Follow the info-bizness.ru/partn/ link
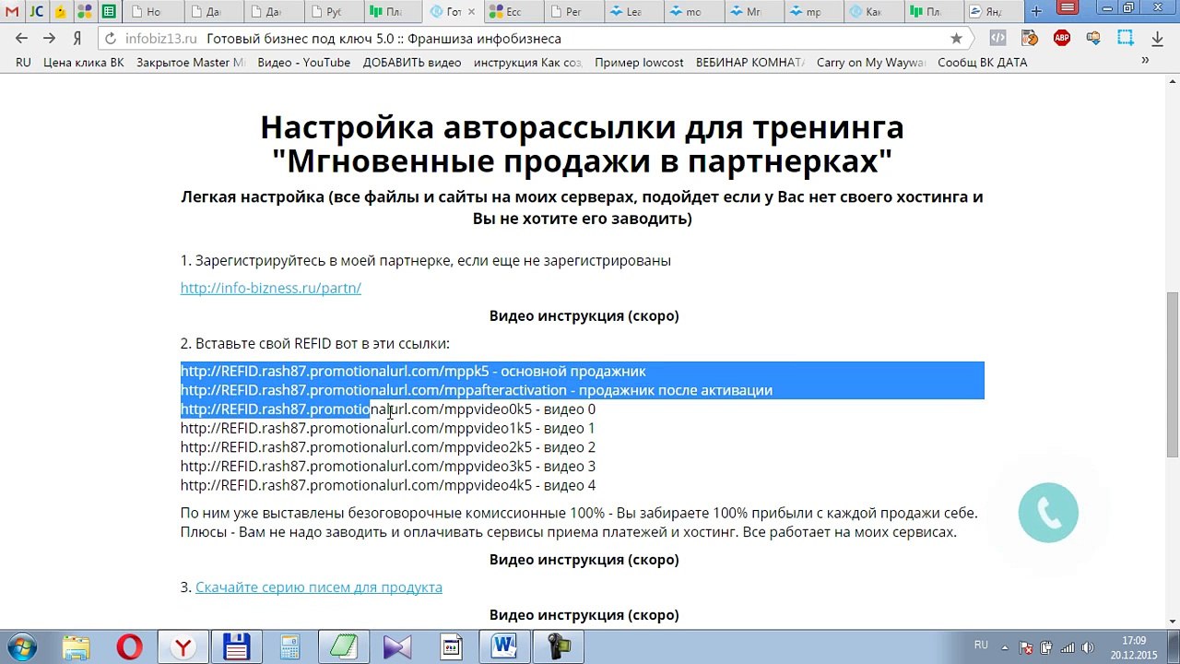The height and width of the screenshot is (664, 1180). [270, 288]
